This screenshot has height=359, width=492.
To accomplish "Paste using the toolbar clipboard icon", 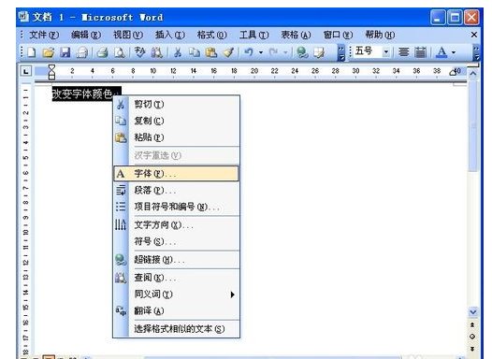I will coord(211,52).
